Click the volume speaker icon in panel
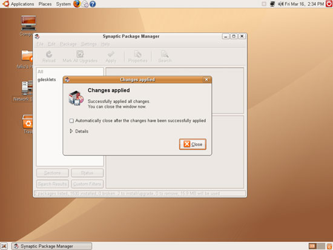333x250 pixels. click(280, 4)
